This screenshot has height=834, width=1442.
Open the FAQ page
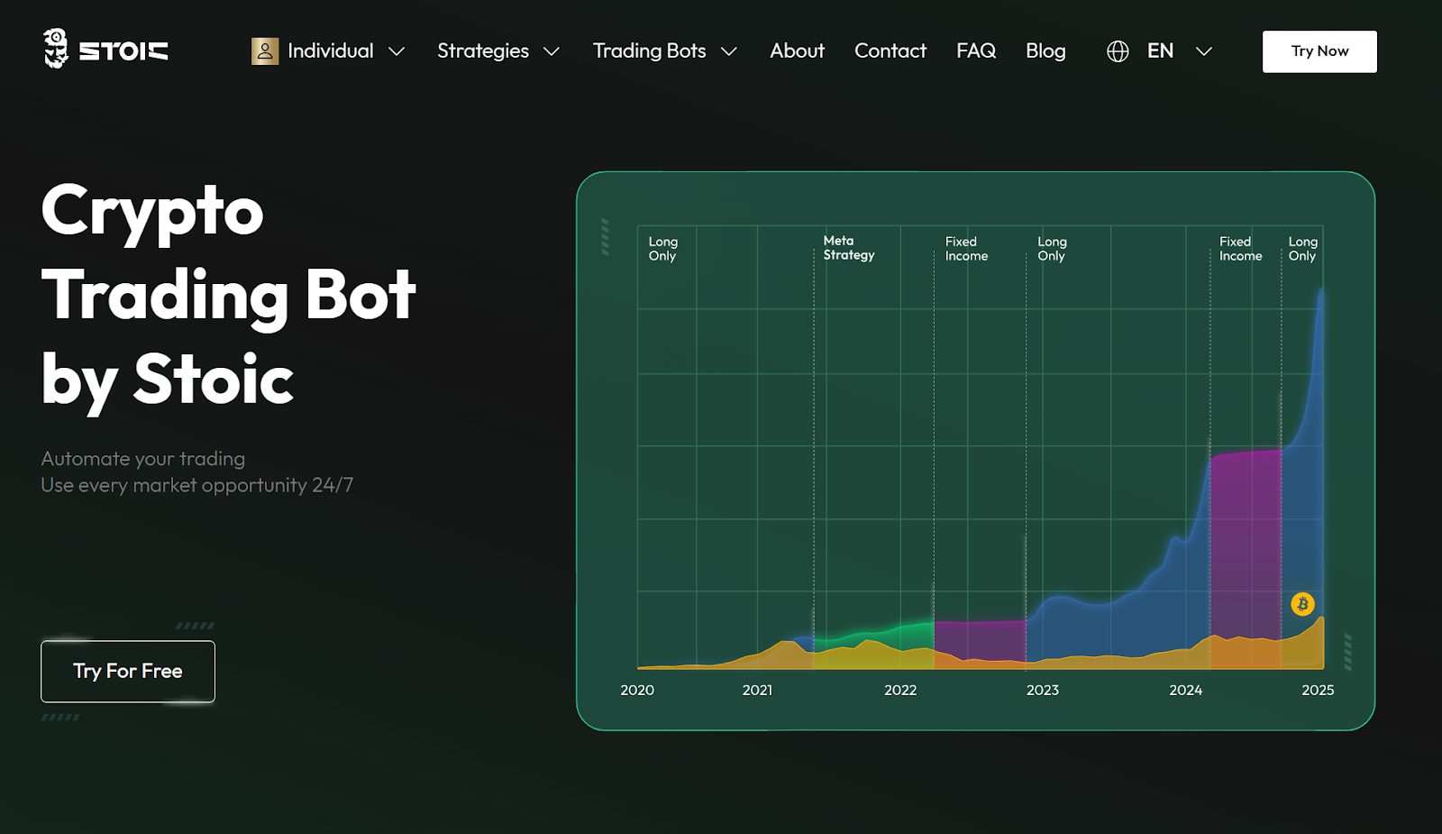(976, 50)
